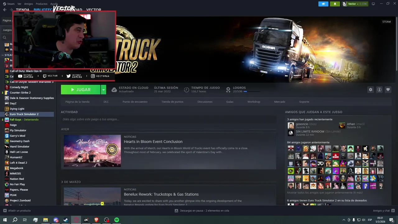The width and height of the screenshot is (398, 224).
Task: Open the DLC tab
Action: (x=106, y=102)
